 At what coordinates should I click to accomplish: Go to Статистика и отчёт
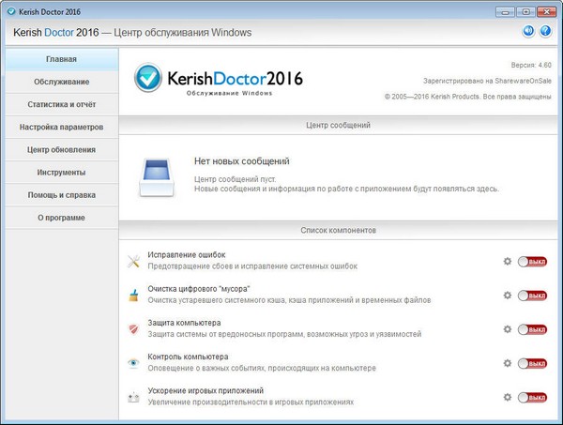62,104
